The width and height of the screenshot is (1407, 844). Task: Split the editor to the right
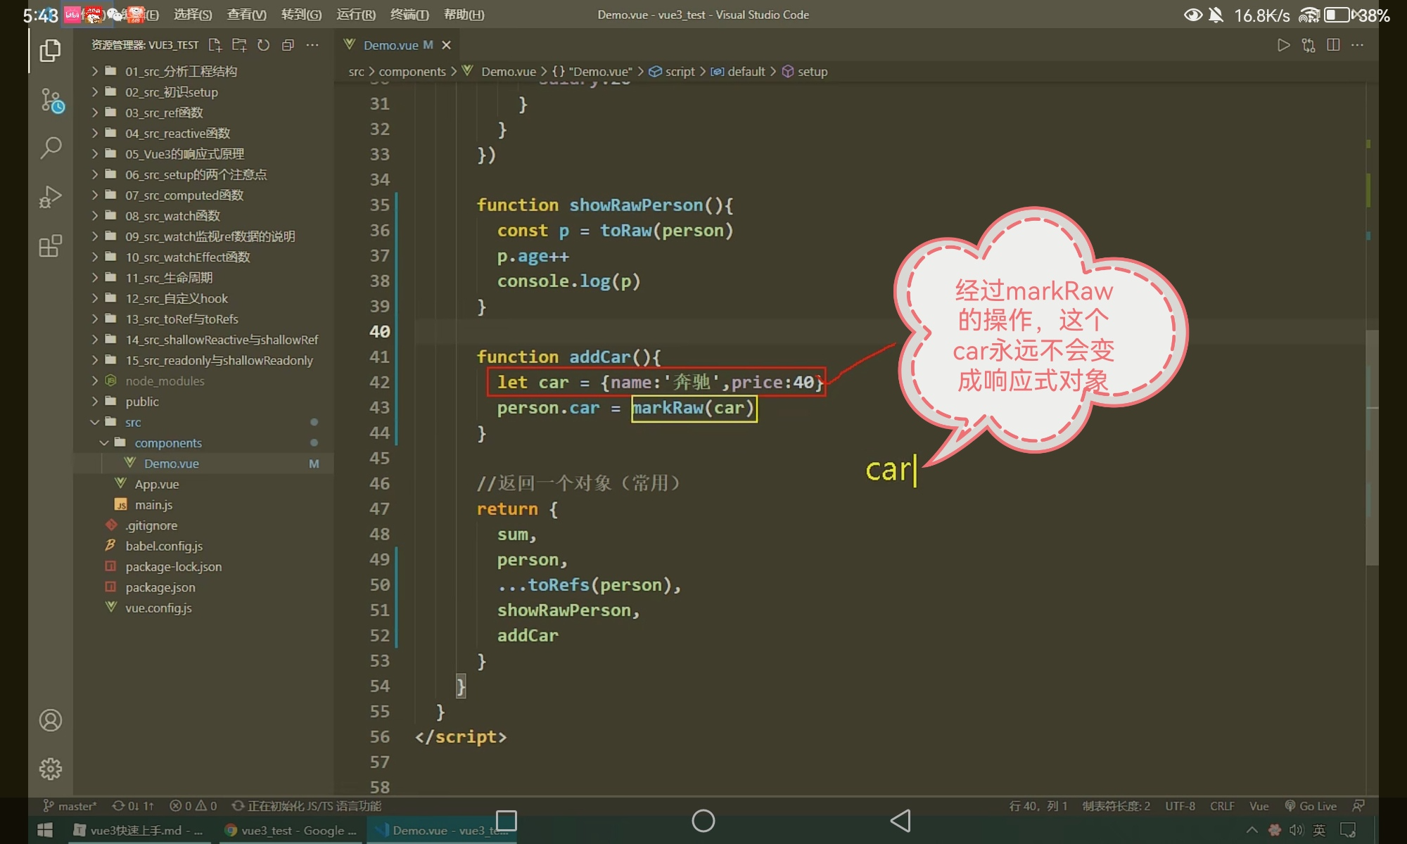click(1332, 45)
